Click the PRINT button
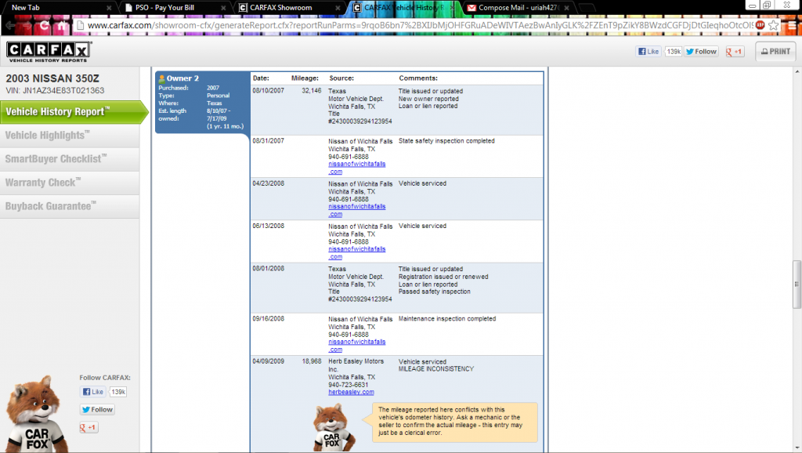The width and height of the screenshot is (802, 453). (775, 52)
